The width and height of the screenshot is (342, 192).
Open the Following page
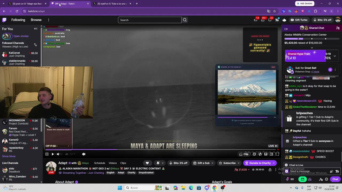coord(18,20)
